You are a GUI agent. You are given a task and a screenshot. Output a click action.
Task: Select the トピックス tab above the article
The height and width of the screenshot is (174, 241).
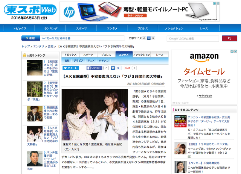point(70,54)
